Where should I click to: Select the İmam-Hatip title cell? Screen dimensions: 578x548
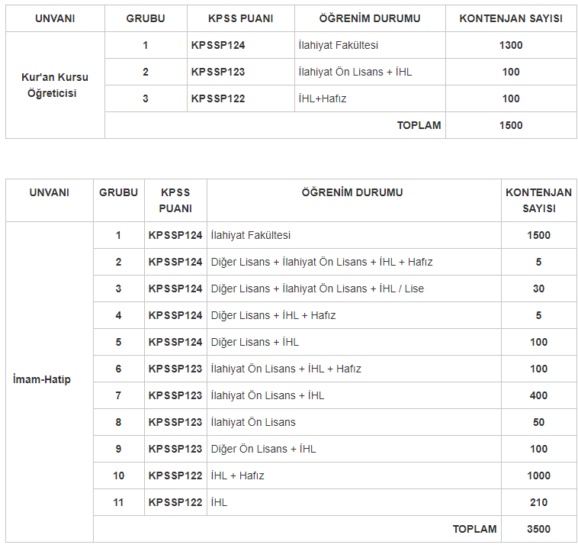pyautogui.click(x=50, y=382)
